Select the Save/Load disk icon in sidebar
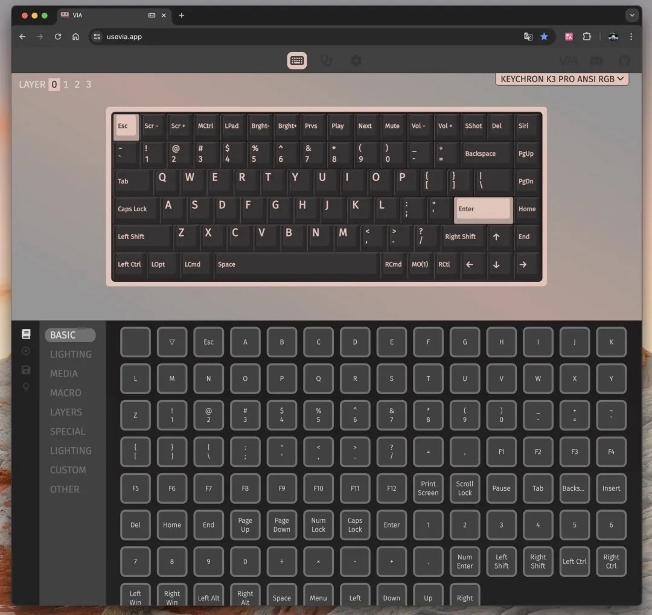652x615 pixels. point(26,370)
